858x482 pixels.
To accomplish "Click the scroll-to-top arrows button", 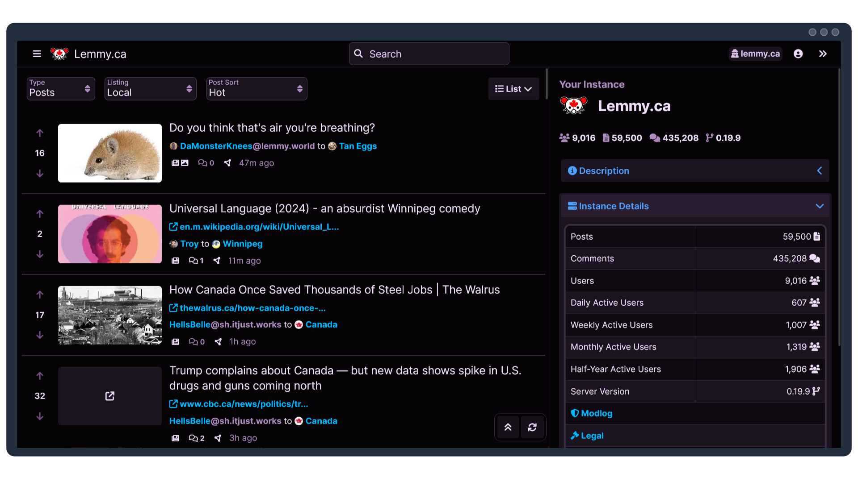I will [507, 427].
